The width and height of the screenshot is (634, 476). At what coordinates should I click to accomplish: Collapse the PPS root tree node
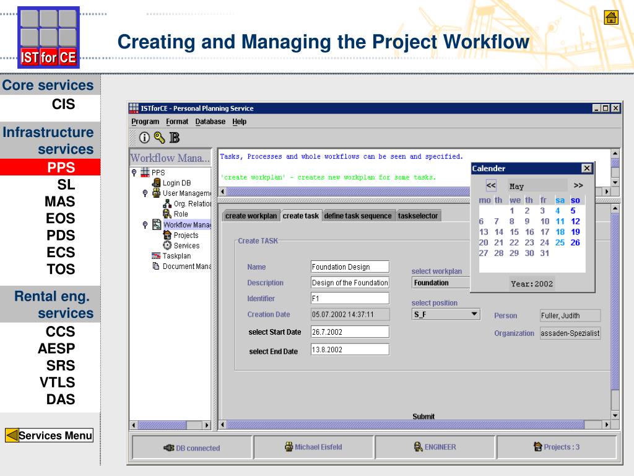click(134, 172)
